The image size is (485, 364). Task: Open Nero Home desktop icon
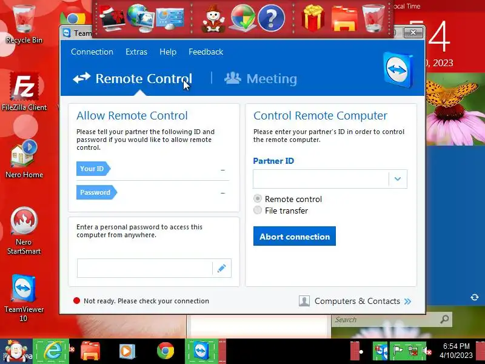point(24,159)
